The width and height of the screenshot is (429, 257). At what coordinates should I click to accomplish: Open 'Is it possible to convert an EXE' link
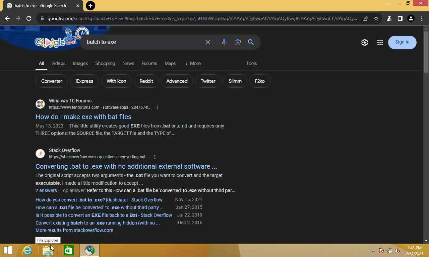point(104,215)
